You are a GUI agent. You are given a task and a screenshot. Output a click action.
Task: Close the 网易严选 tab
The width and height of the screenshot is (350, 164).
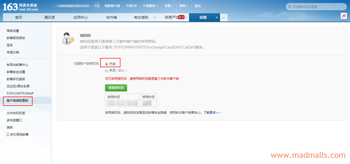click(x=186, y=18)
